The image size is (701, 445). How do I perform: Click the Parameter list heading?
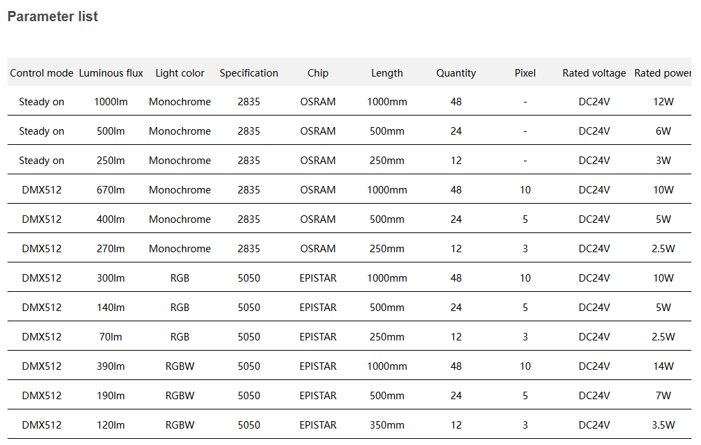point(53,17)
